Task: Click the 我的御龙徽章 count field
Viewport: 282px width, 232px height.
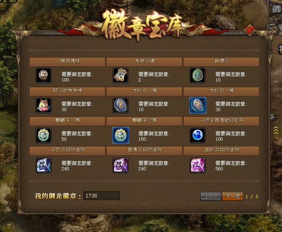Action: pyautogui.click(x=102, y=195)
